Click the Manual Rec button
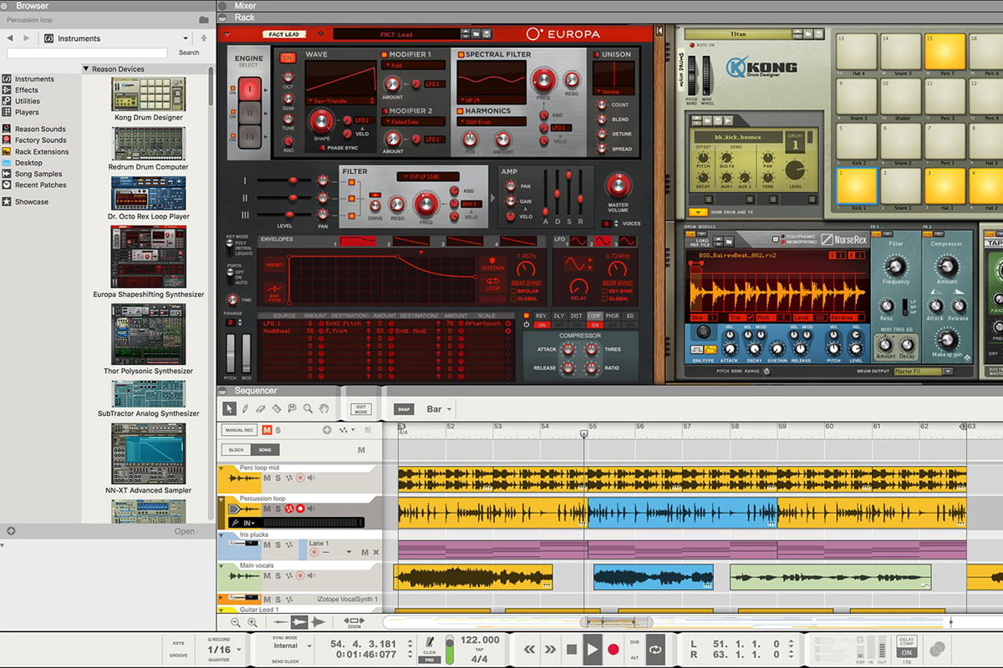Image resolution: width=1003 pixels, height=668 pixels. coord(239,430)
